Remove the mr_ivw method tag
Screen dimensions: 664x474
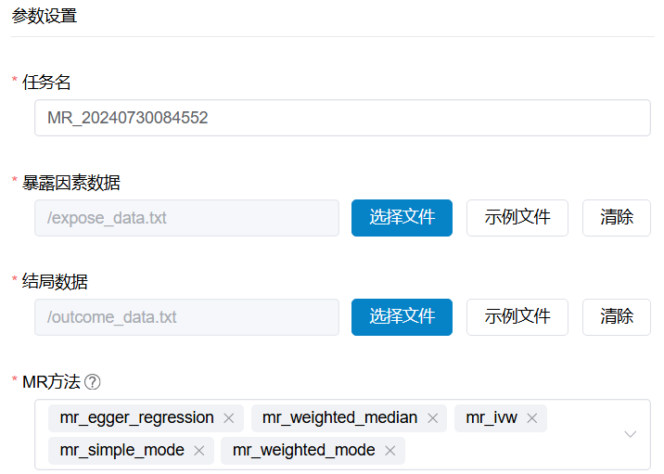tap(532, 418)
